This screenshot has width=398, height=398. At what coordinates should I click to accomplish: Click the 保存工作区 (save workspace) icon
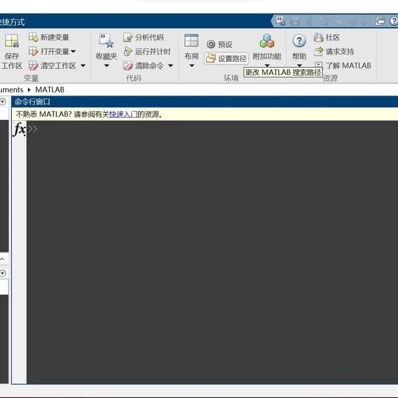click(12, 40)
